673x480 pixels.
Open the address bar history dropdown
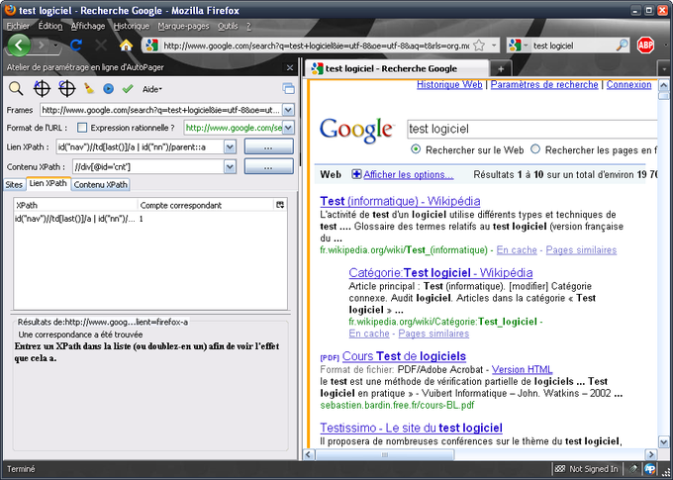(494, 46)
